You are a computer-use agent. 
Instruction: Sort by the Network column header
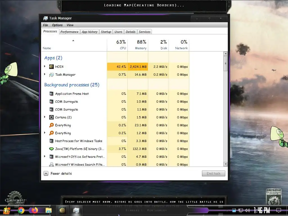tap(179, 45)
